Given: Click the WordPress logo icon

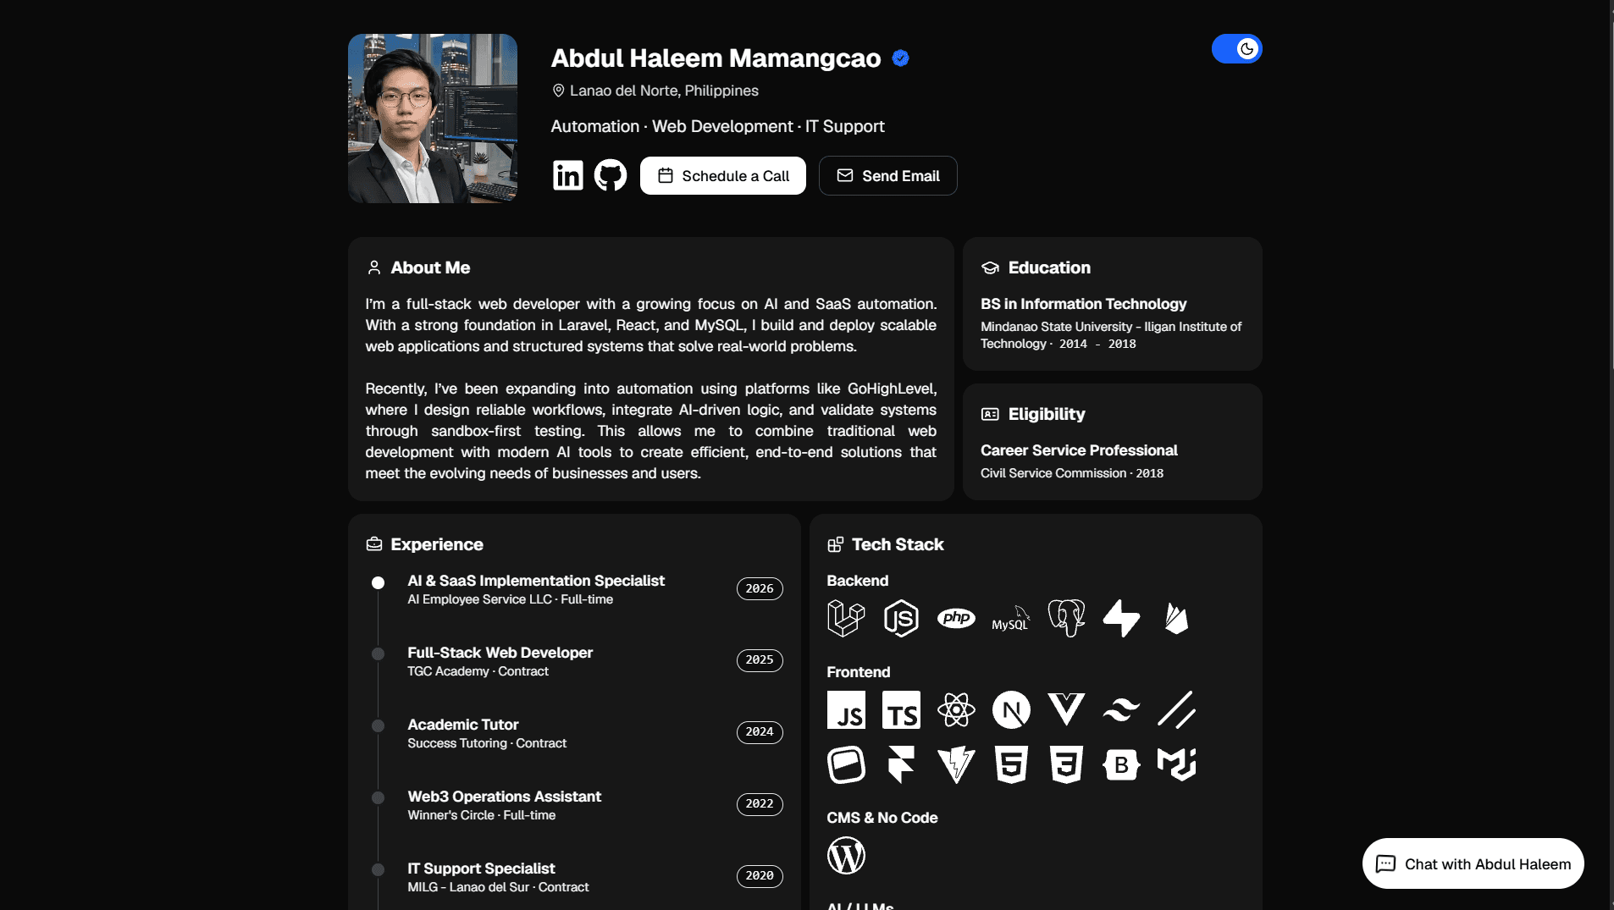Looking at the screenshot, I should [846, 855].
